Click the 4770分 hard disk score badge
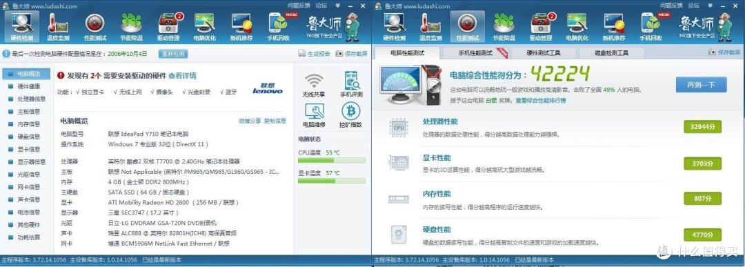Screen dimensions: 745x267 pos(703,235)
